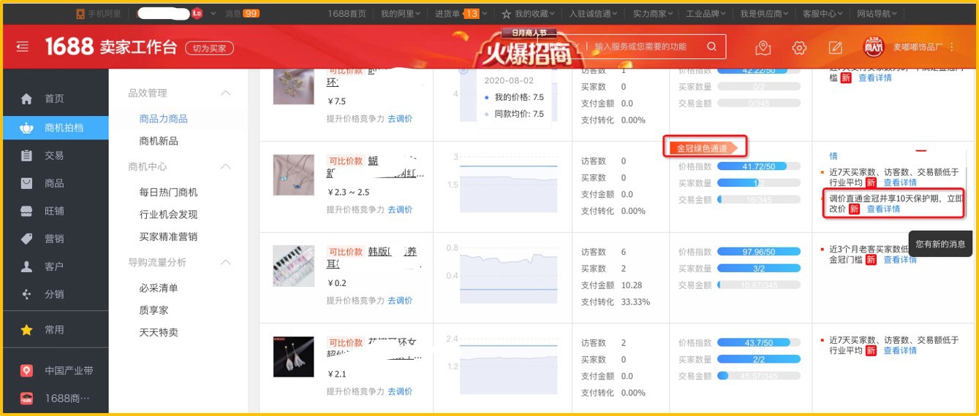
Task: Click the 金冠绿色通道 orange tag
Action: (705, 148)
